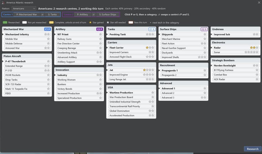The width and height of the screenshot is (262, 154).
Task: Click the stars on Improved Engine row
Action: (149, 75)
